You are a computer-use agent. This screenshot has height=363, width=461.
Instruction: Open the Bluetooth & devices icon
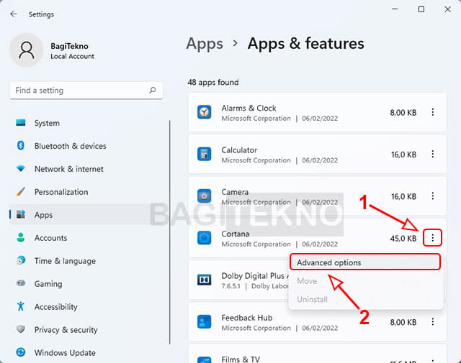21,145
